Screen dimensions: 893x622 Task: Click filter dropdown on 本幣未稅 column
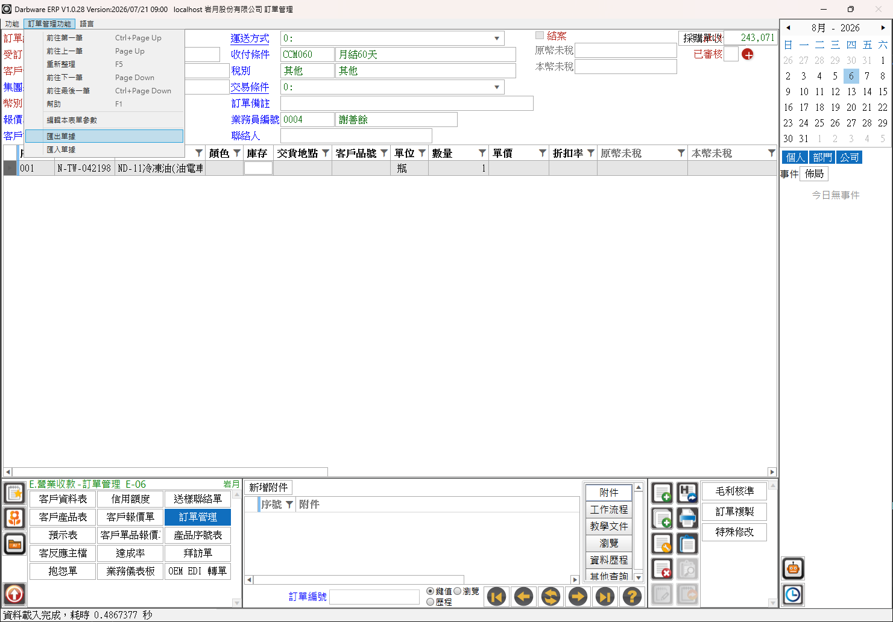coord(771,154)
